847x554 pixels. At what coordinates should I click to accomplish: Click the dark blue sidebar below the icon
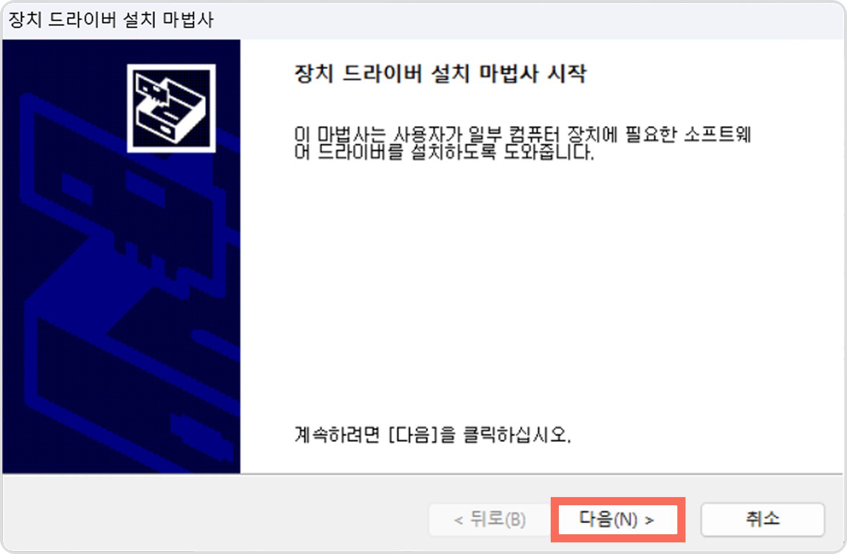121,314
